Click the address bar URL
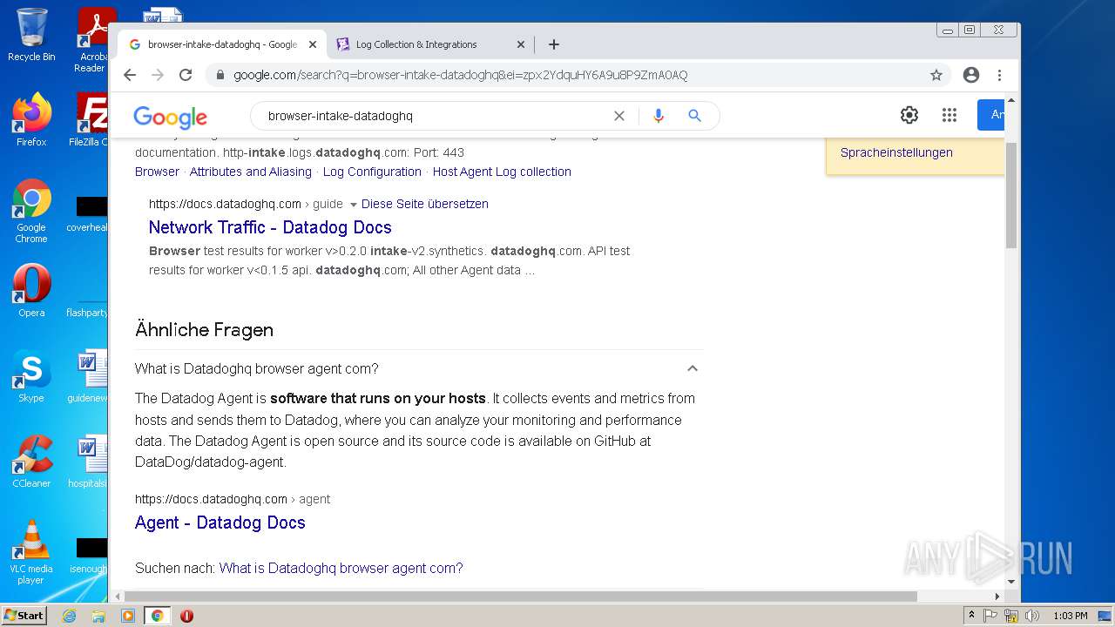The width and height of the screenshot is (1115, 627). pyautogui.click(x=460, y=75)
